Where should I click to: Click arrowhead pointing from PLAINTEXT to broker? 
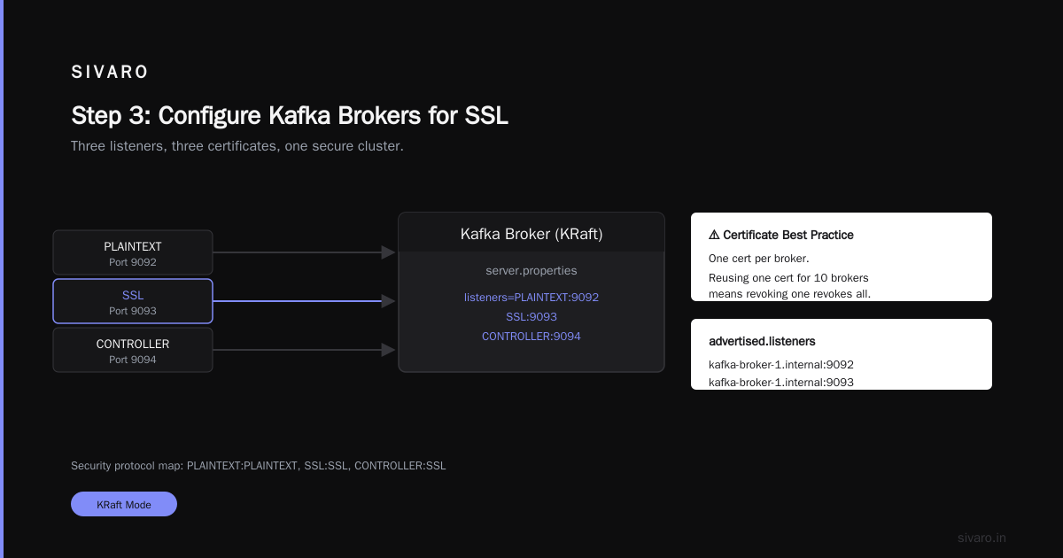pyautogui.click(x=388, y=252)
